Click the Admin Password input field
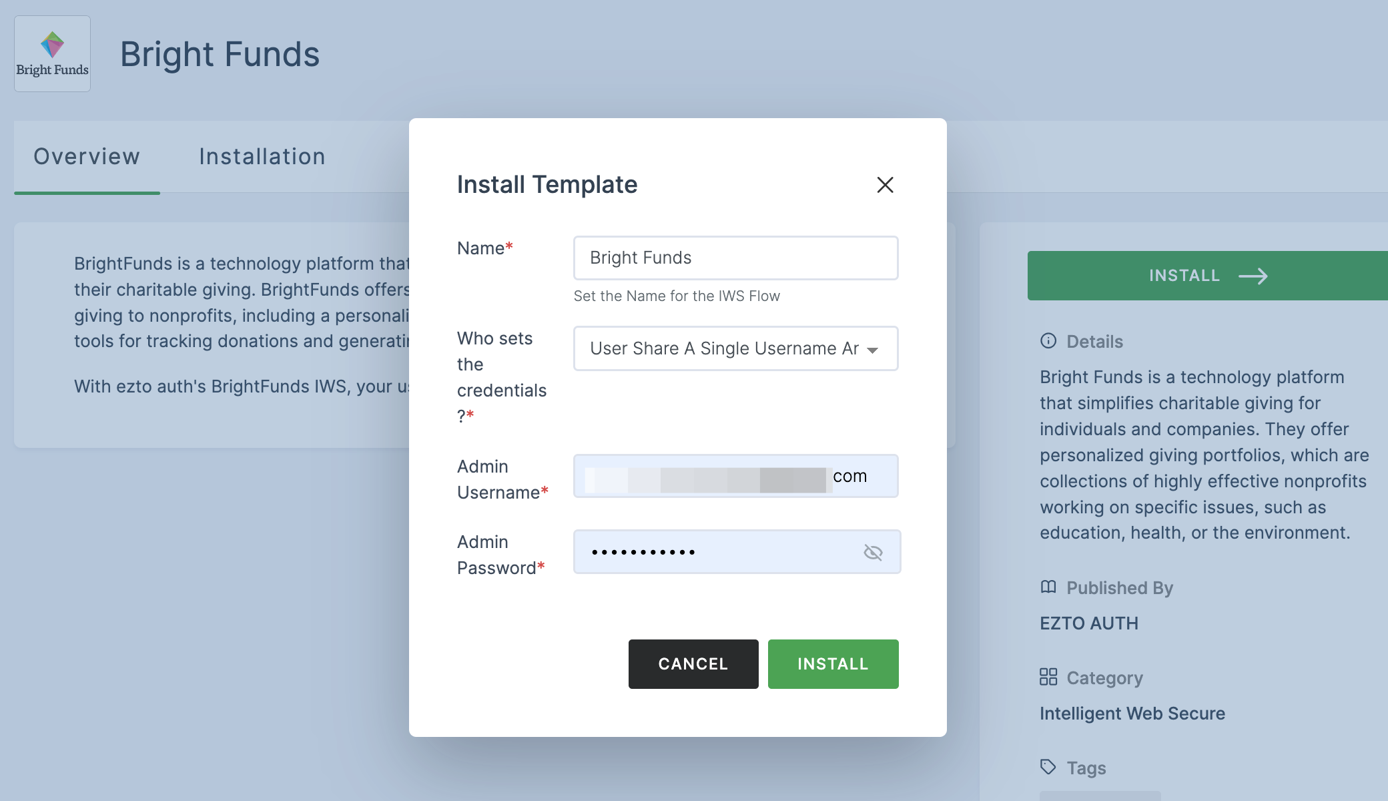The height and width of the screenshot is (801, 1388). 735,551
